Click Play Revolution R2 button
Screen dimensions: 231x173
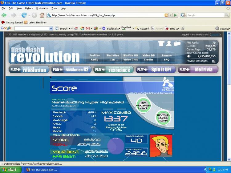71,70
